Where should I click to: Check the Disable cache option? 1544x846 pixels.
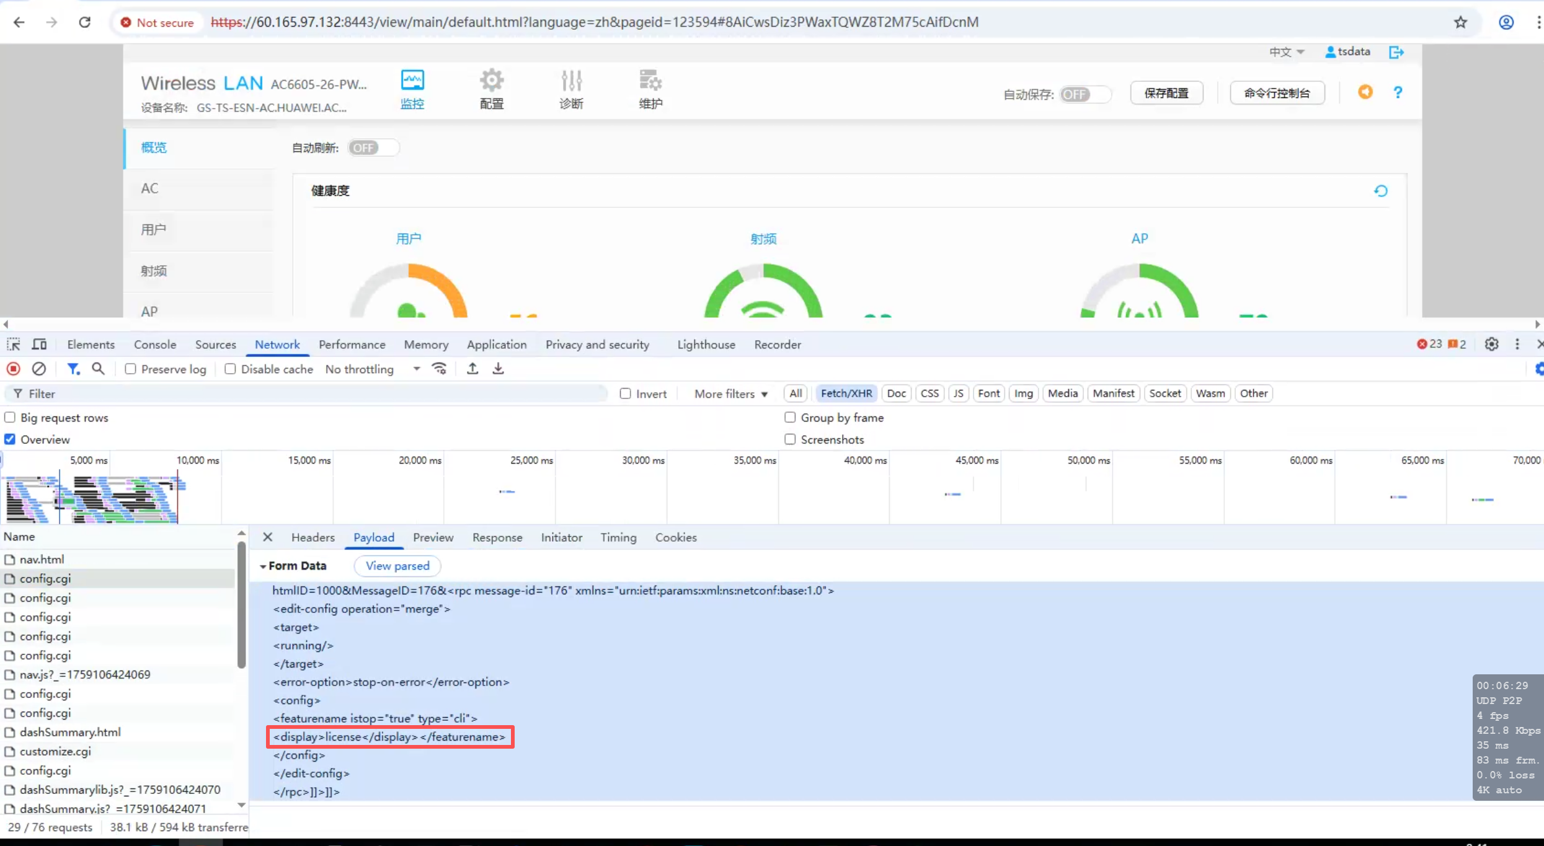pyautogui.click(x=230, y=369)
